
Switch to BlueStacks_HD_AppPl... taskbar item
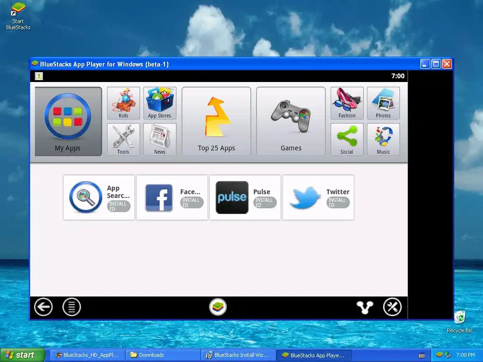point(87,355)
